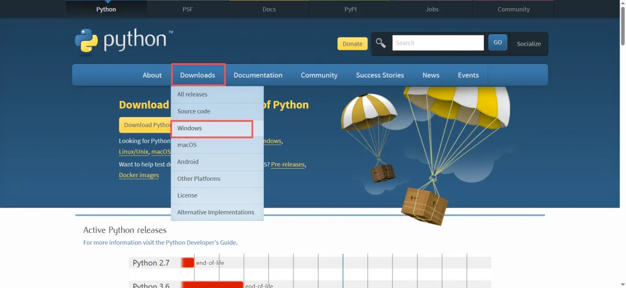Open the About navigation menu
The width and height of the screenshot is (626, 288).
coord(152,75)
